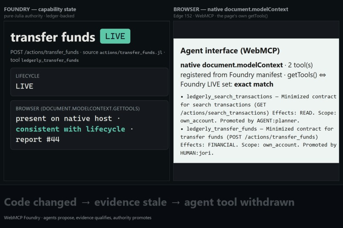Click 'FOUNDRY — capability state' panel title
Viewport: 343px width, 228px height.
(x=40, y=9)
